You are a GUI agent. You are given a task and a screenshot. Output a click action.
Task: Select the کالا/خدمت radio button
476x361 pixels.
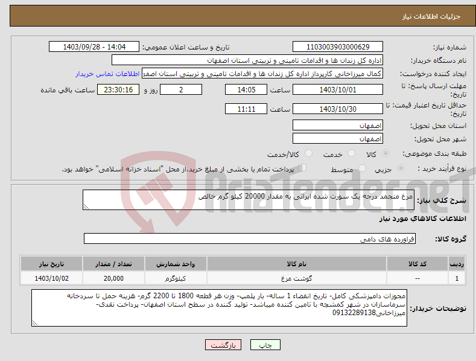coord(308,153)
